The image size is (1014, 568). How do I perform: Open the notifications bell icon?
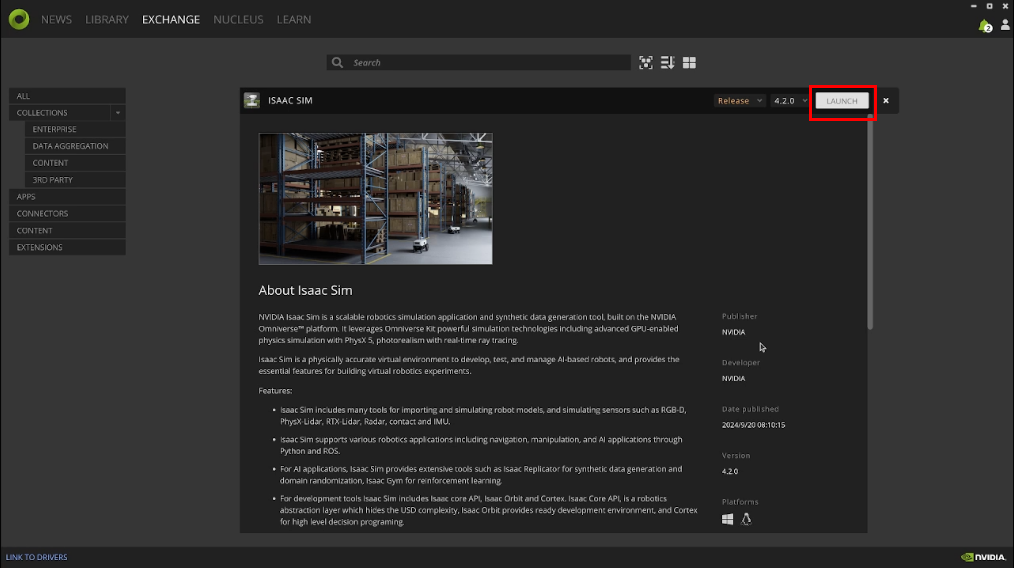coord(984,26)
